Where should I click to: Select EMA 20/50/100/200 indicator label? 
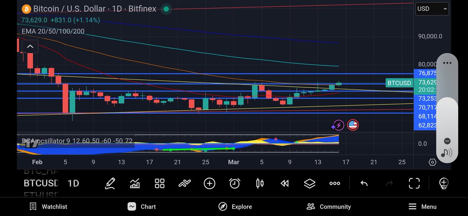pyautogui.click(x=53, y=31)
